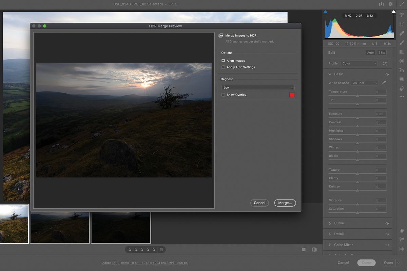Switch to grid view at bottom right

point(304,249)
